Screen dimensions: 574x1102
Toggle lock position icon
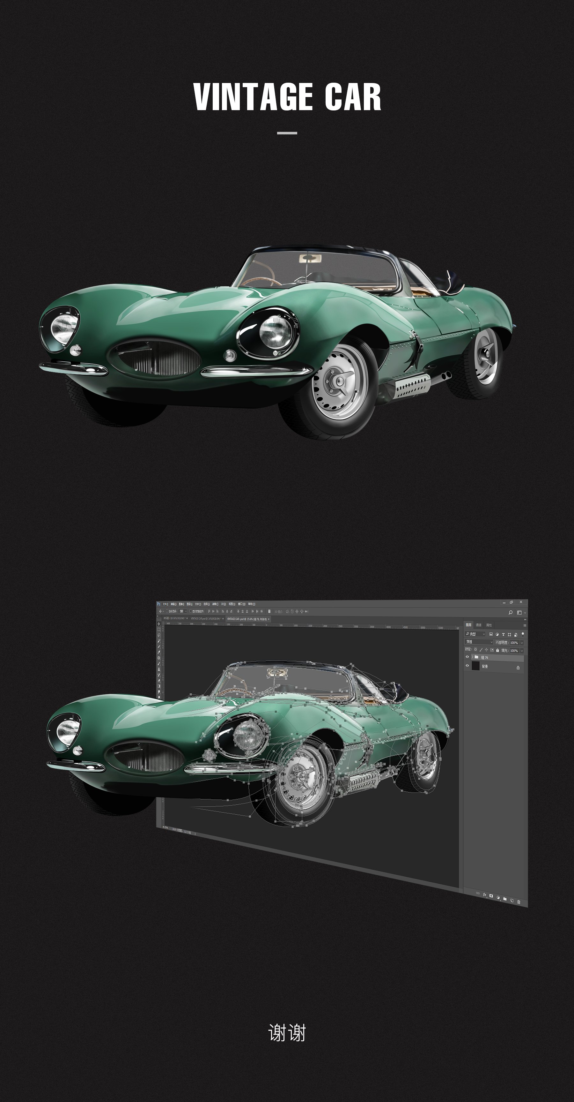pos(486,650)
